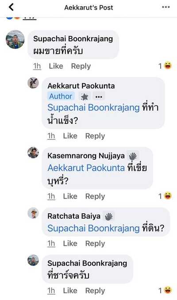Tap the wave badge beside Kasemnarong Nujjaya
Screen dimensions: 177x300
(x=133, y=156)
